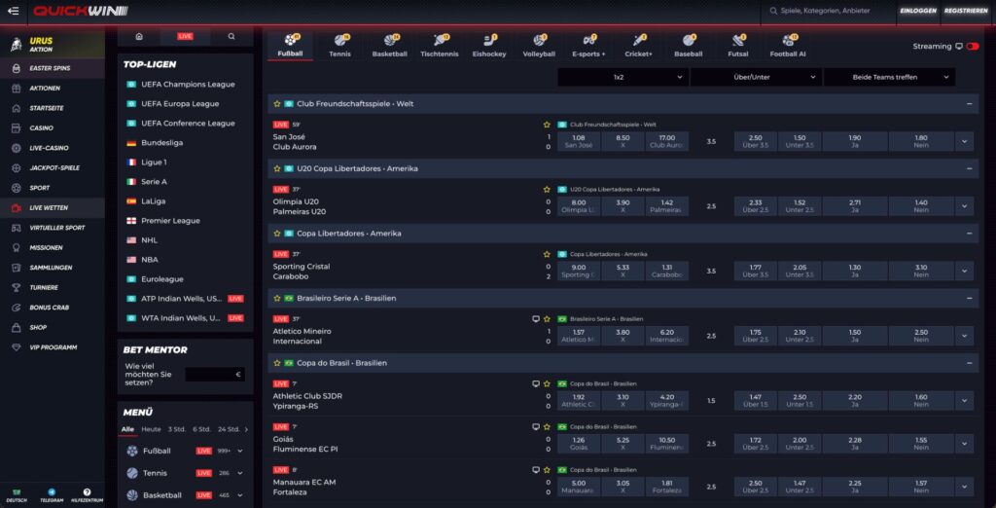The image size is (996, 508).
Task: Expand more markets for San José match
Action: point(964,141)
